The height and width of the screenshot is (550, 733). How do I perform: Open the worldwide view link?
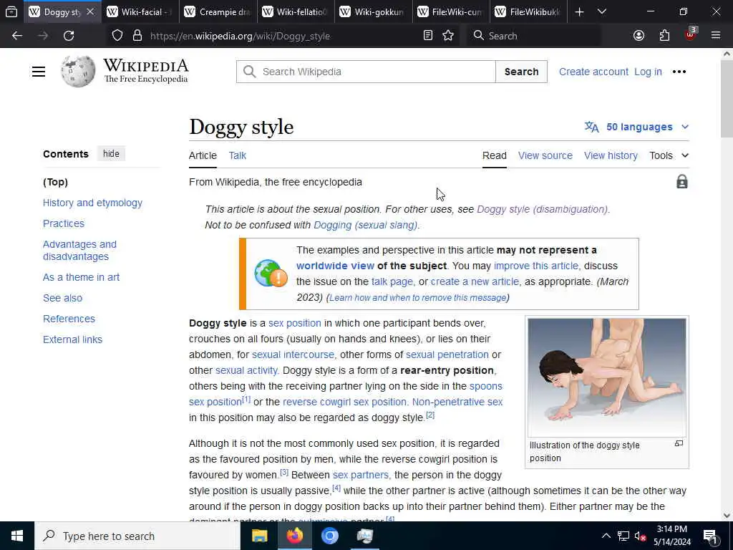(335, 266)
